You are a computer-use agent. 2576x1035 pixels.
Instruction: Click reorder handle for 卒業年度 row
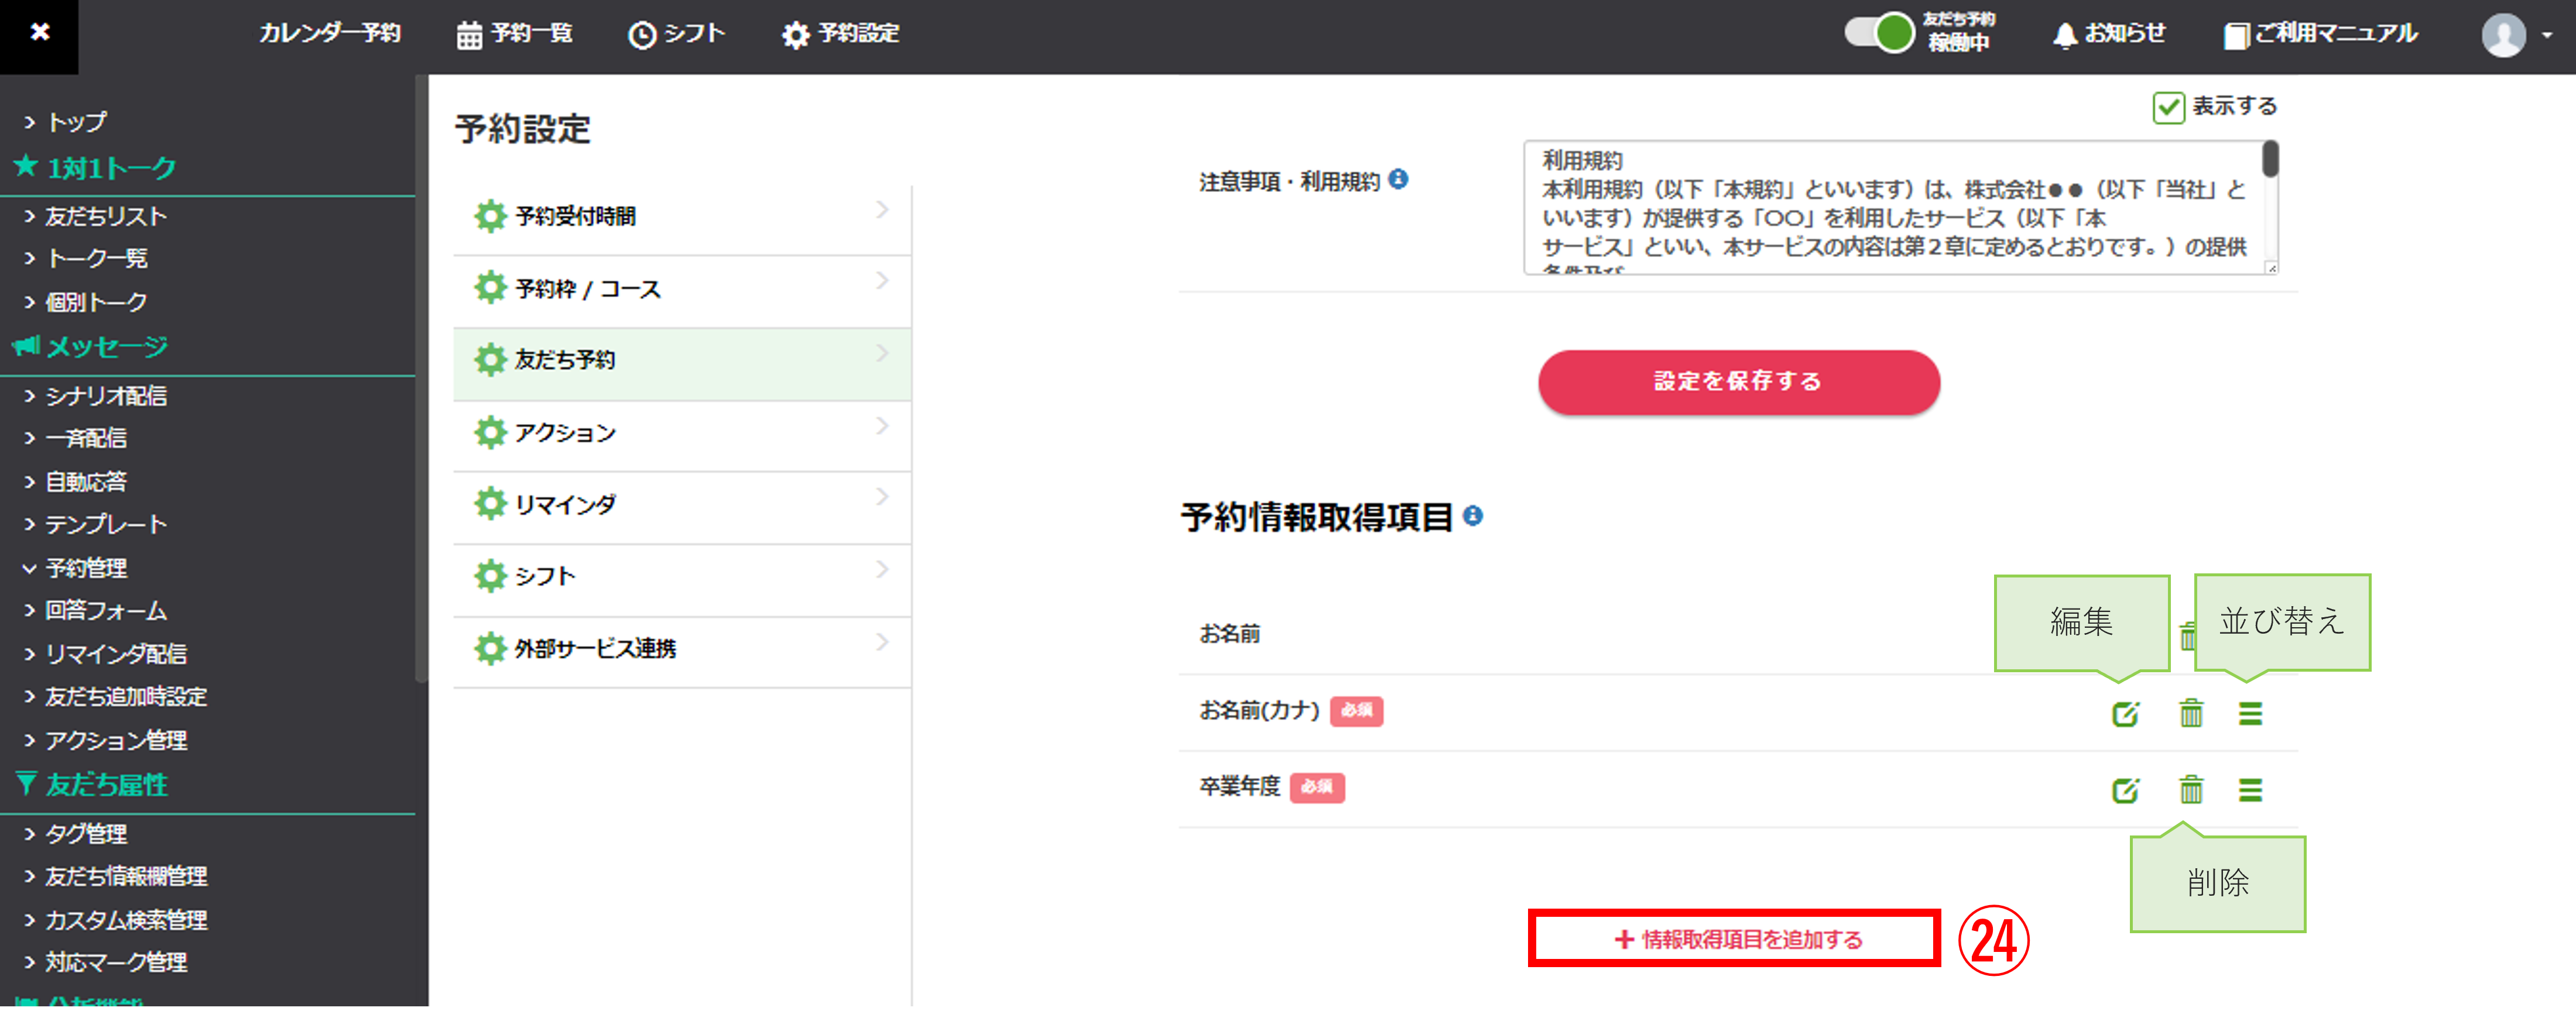2250,790
